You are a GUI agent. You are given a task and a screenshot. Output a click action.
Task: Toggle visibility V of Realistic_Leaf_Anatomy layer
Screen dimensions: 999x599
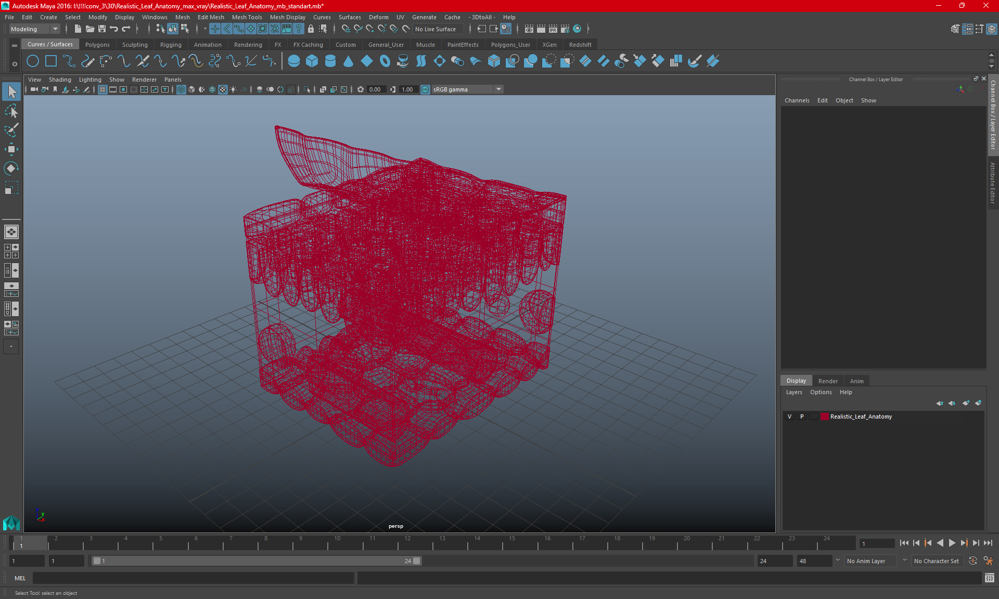[790, 416]
